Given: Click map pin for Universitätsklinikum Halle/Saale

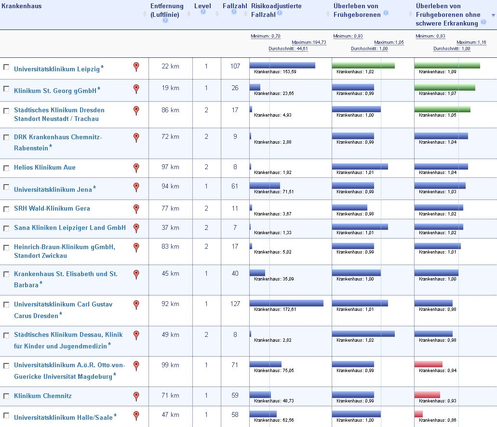Looking at the screenshot, I should (x=136, y=415).
